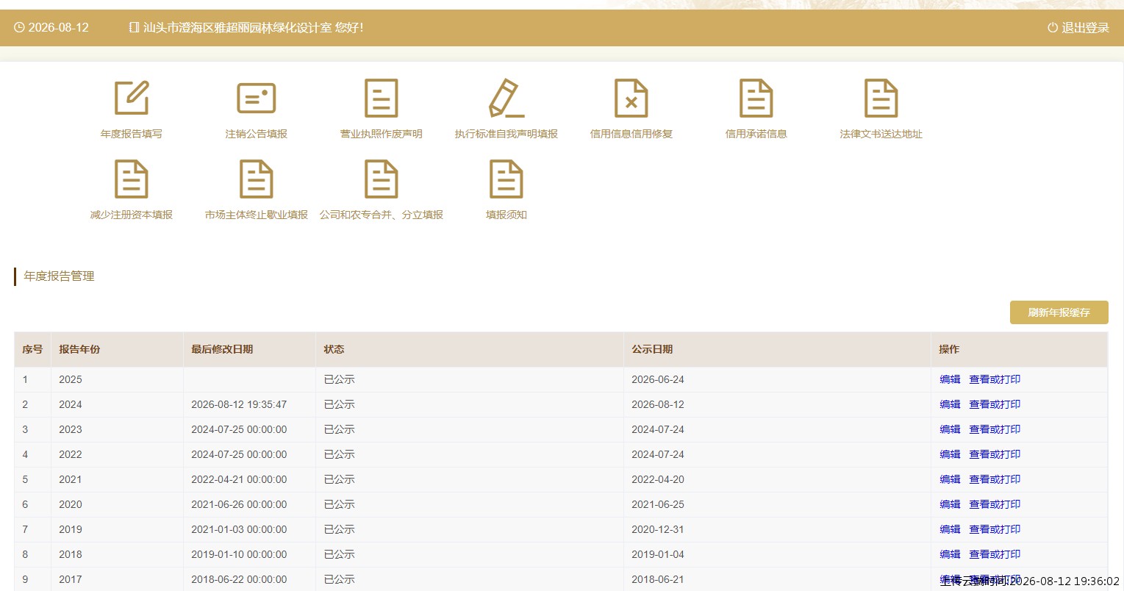Click the publication date 2020-12-31
Screen dimensions: 1124x591
tap(658, 529)
